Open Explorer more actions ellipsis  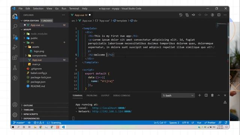click(x=63, y=15)
